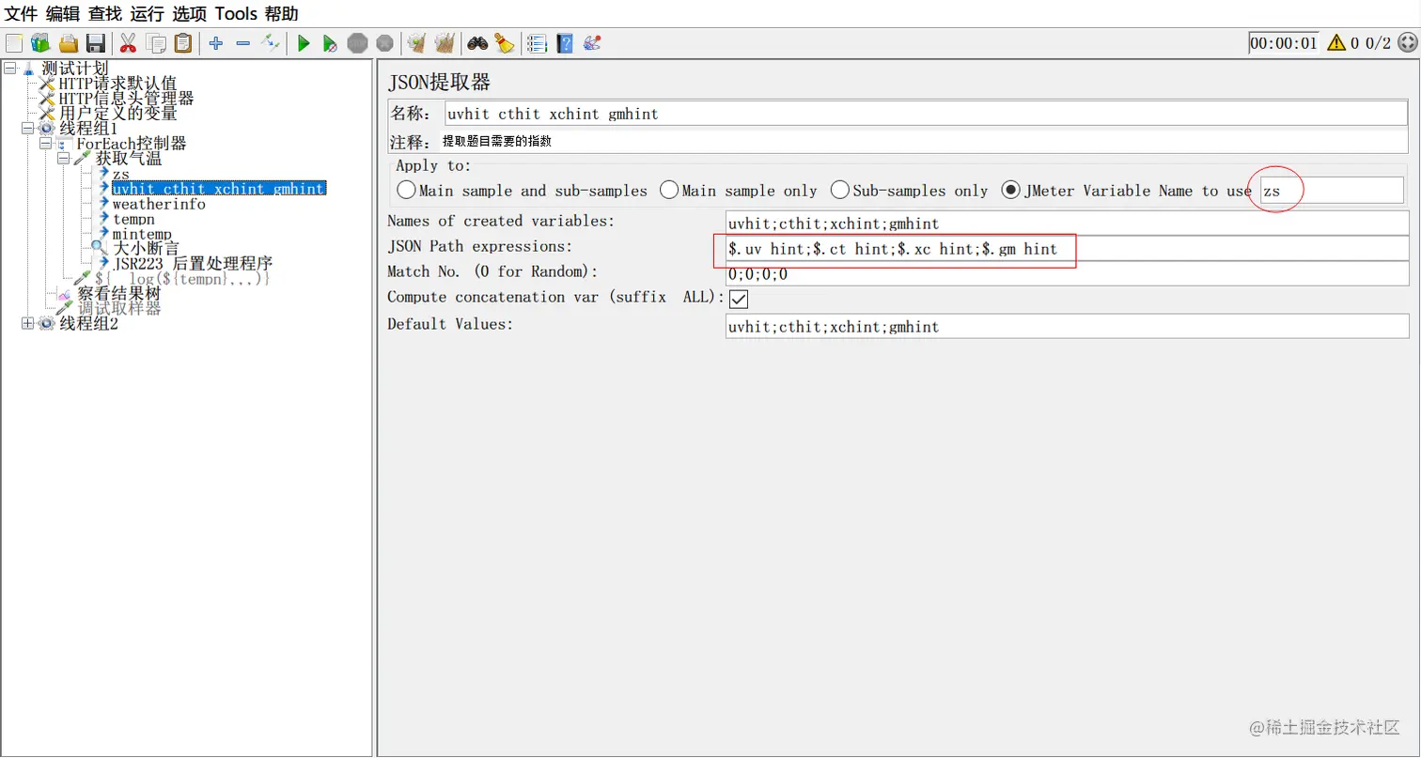Click the Copy icon in toolbar
This screenshot has height=758, width=1421.
click(x=156, y=43)
